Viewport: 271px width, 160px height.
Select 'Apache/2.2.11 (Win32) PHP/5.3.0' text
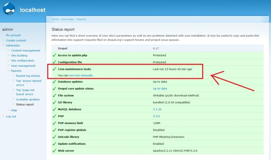tap(175, 151)
